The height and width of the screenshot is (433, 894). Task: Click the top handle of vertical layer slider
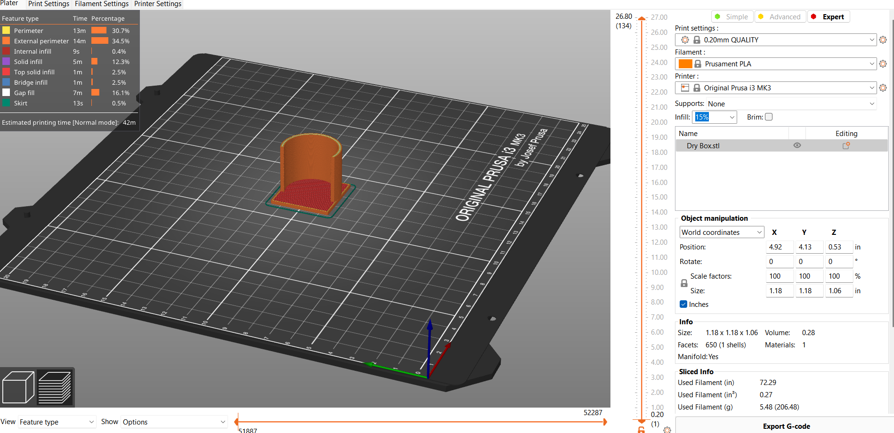tap(642, 19)
